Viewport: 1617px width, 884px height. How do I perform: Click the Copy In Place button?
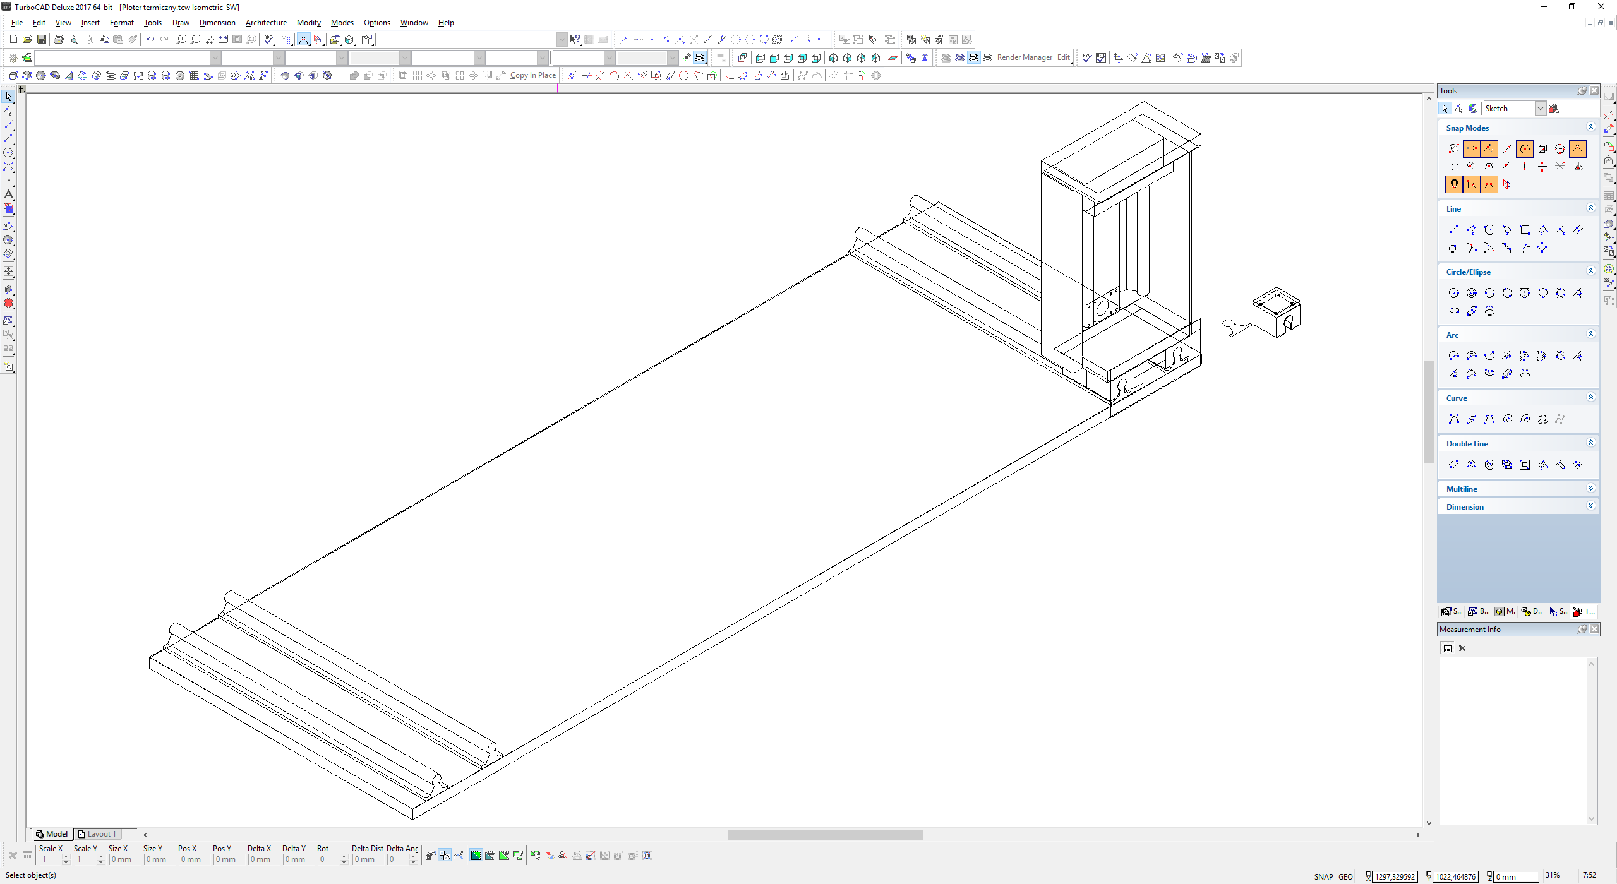tap(532, 75)
